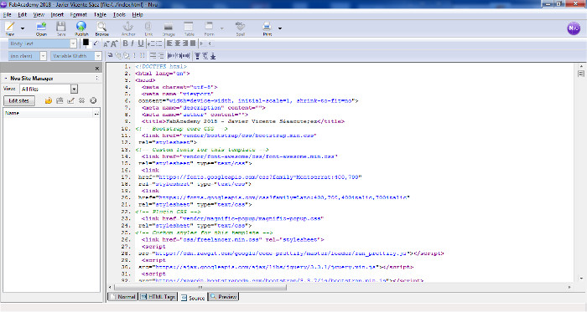This screenshot has height=312, width=587.
Task: Click the larger font size icon
Action: tap(114, 43)
